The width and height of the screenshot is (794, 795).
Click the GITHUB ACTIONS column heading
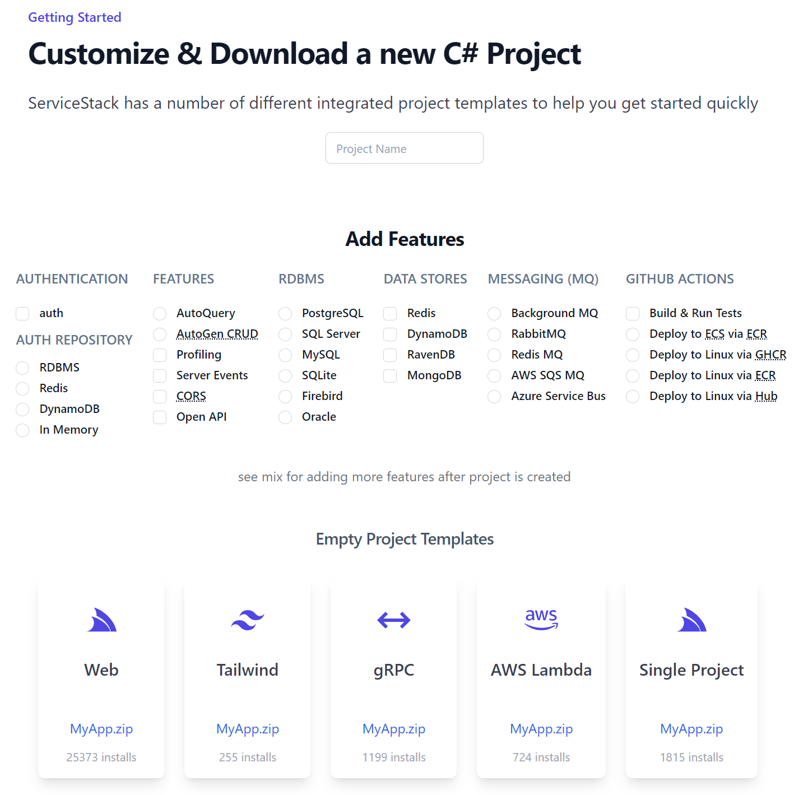click(680, 279)
